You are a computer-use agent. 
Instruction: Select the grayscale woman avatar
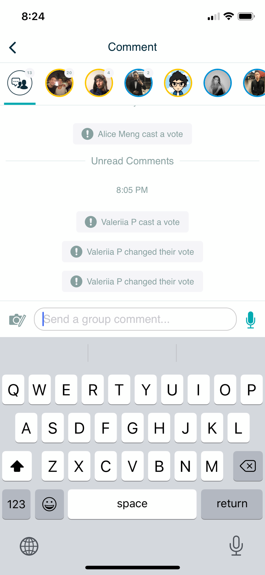click(218, 83)
